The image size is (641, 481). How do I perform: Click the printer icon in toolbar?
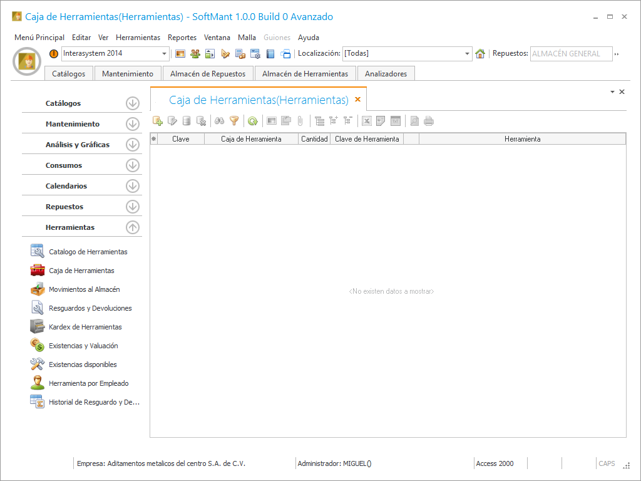pos(429,121)
